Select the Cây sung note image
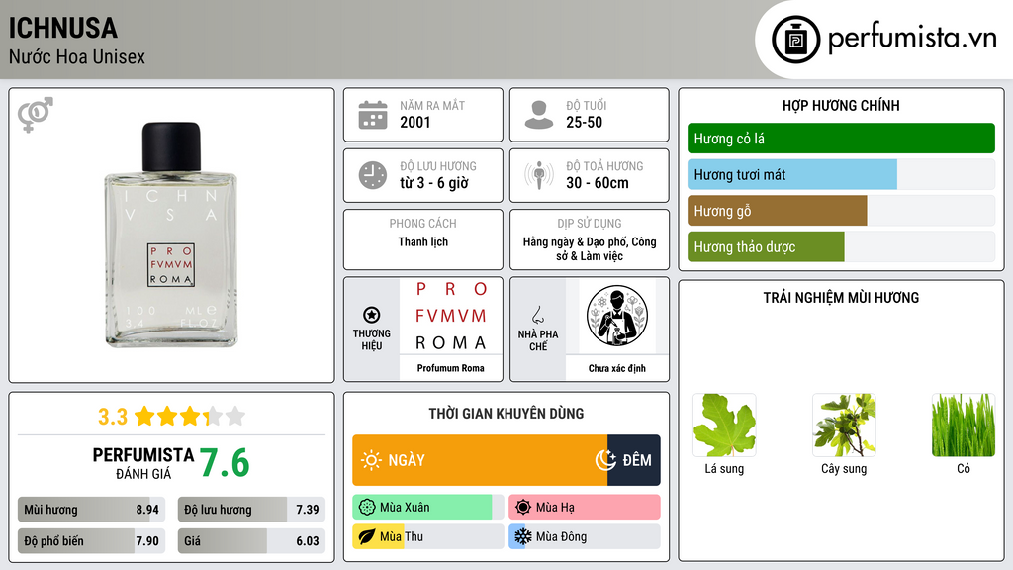 tap(844, 426)
